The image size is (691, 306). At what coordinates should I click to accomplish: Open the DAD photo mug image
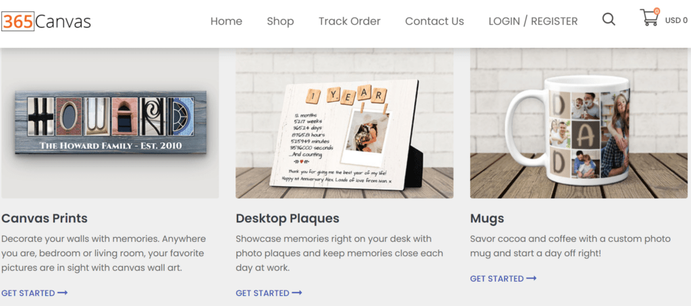point(578,123)
